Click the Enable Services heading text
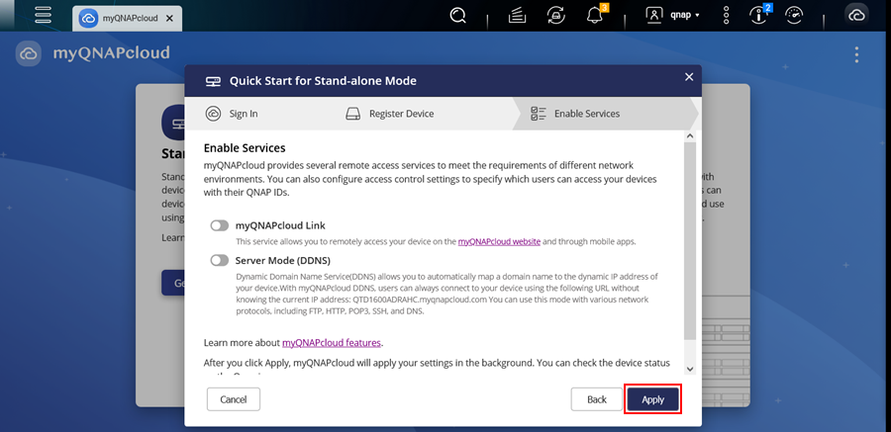 [x=245, y=148]
